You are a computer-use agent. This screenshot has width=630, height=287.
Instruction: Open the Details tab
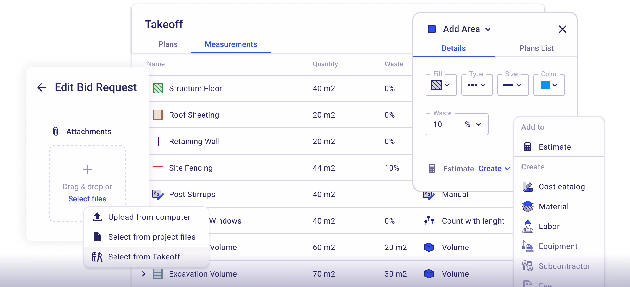pos(454,48)
